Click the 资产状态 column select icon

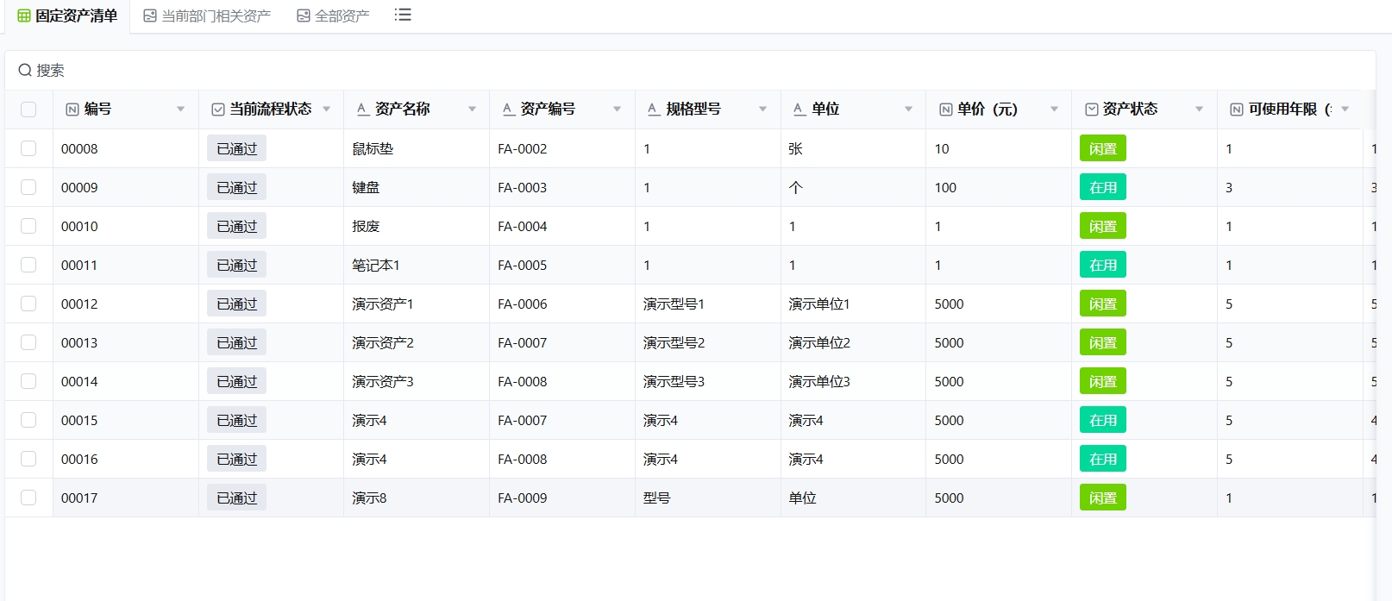click(x=1091, y=110)
